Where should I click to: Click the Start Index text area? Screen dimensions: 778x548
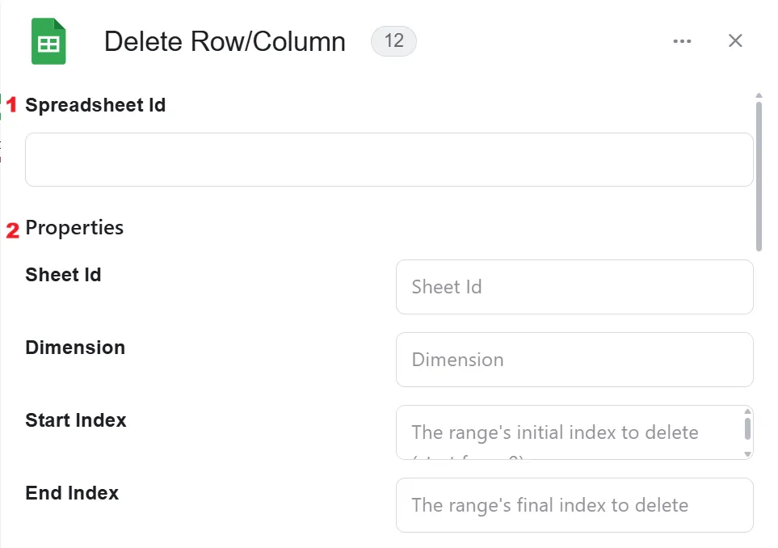570,432
